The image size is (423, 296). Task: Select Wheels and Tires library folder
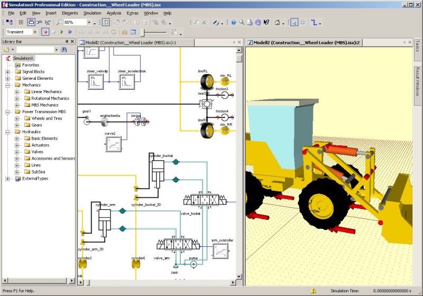click(x=47, y=118)
